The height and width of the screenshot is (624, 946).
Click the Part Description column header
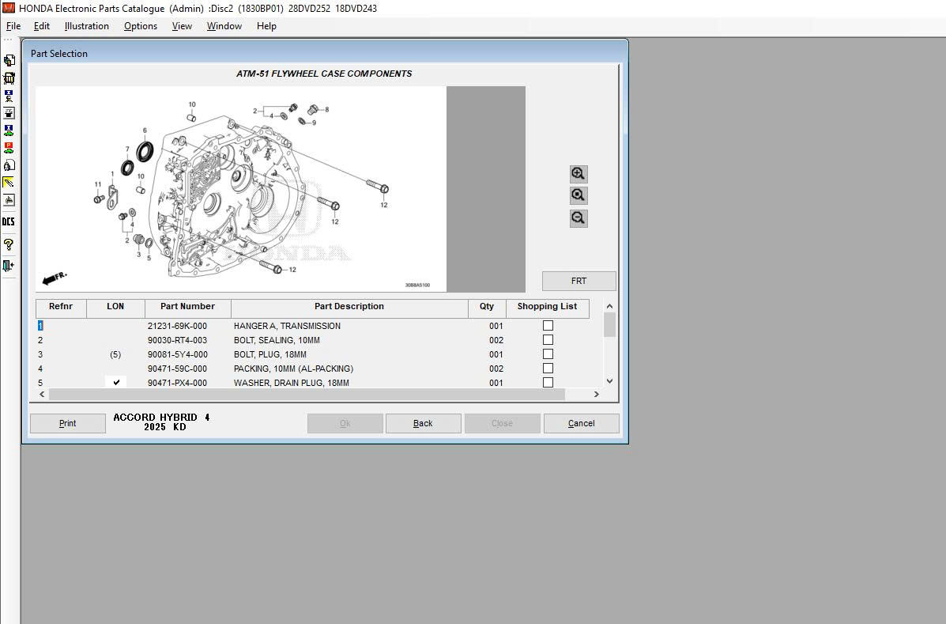pyautogui.click(x=349, y=307)
